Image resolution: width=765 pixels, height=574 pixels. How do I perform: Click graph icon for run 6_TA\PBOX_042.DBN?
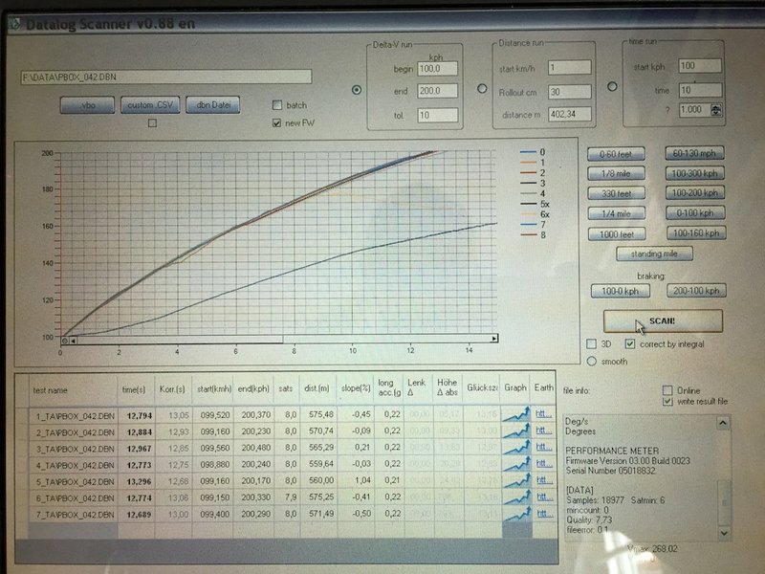516,498
